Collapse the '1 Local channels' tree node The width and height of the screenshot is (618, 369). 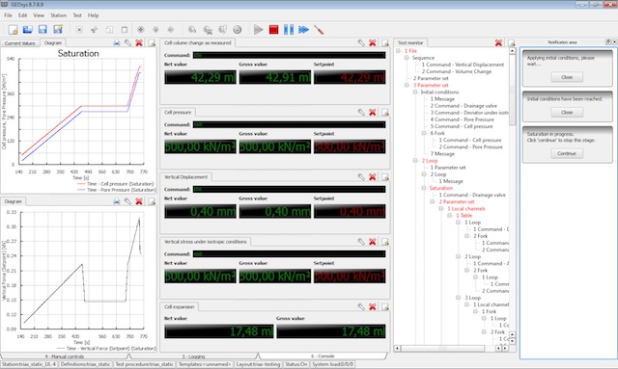[x=441, y=208]
